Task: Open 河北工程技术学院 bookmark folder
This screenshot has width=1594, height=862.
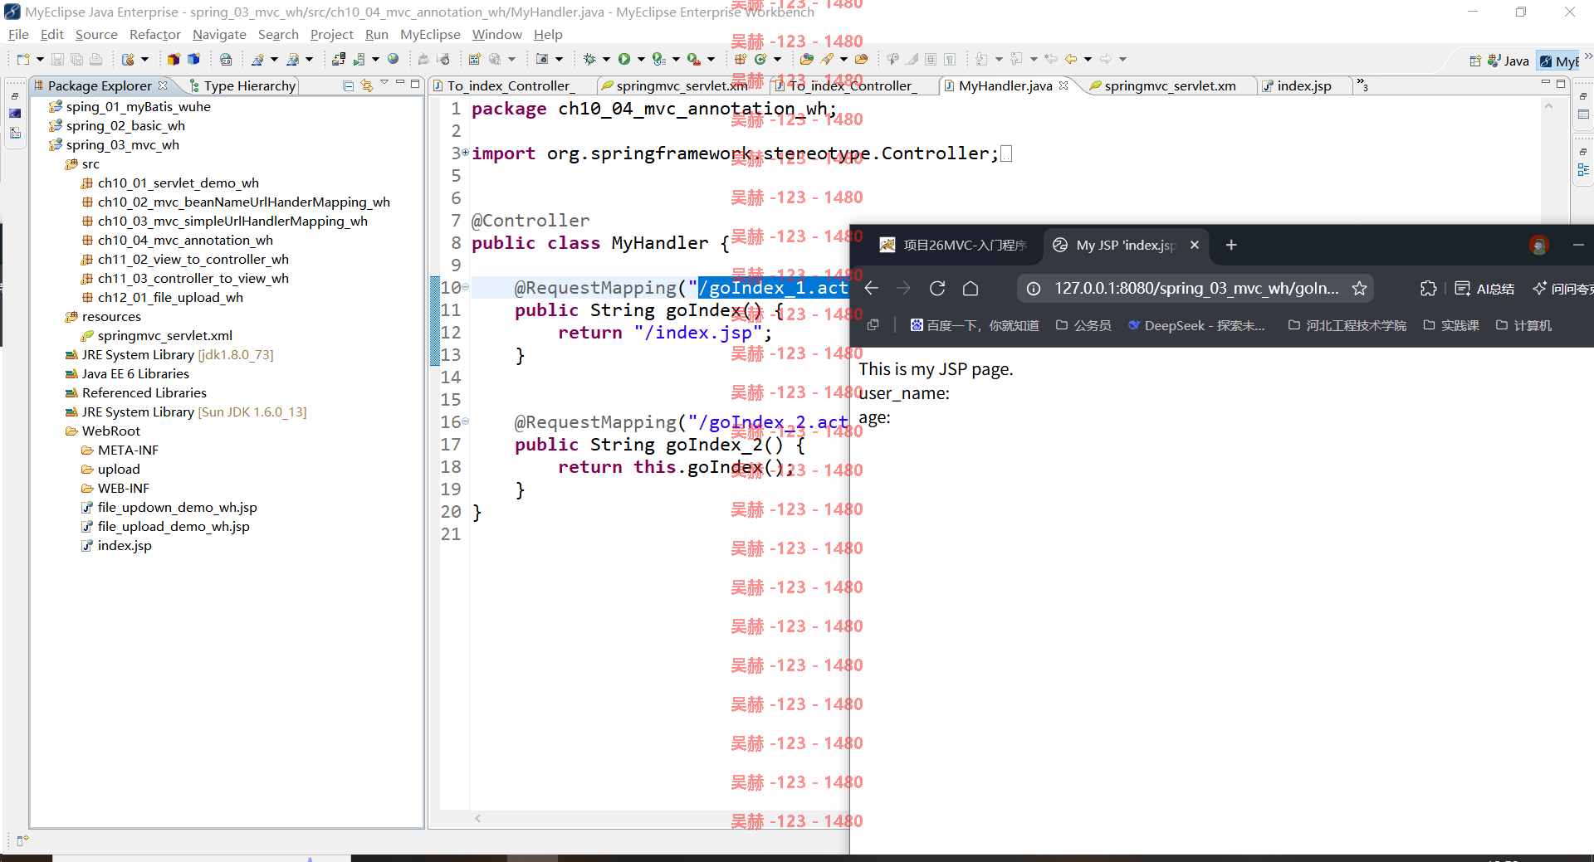Action: click(x=1347, y=325)
